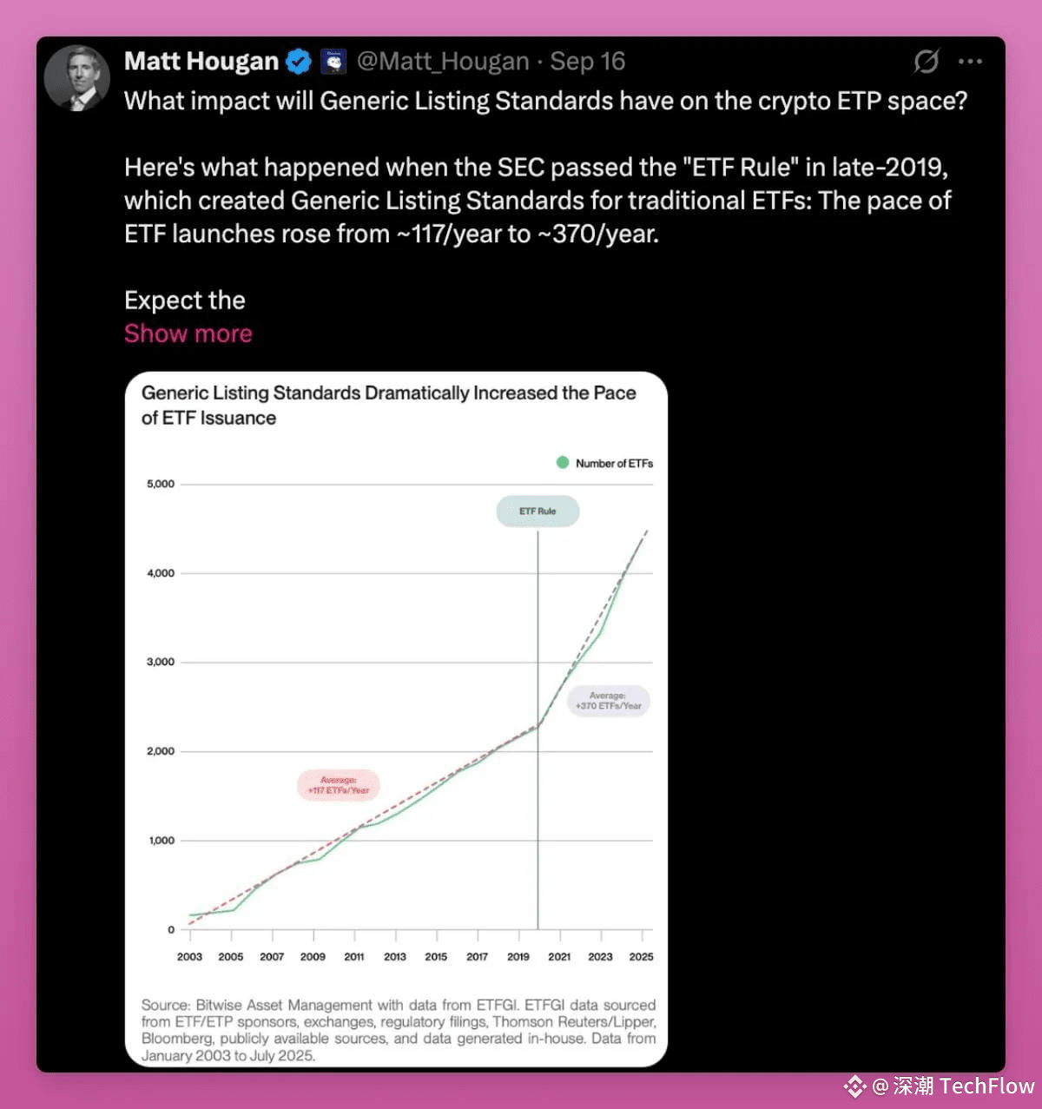
Task: Click the affiliate badge beside the verified checkmark
Action: pos(333,62)
